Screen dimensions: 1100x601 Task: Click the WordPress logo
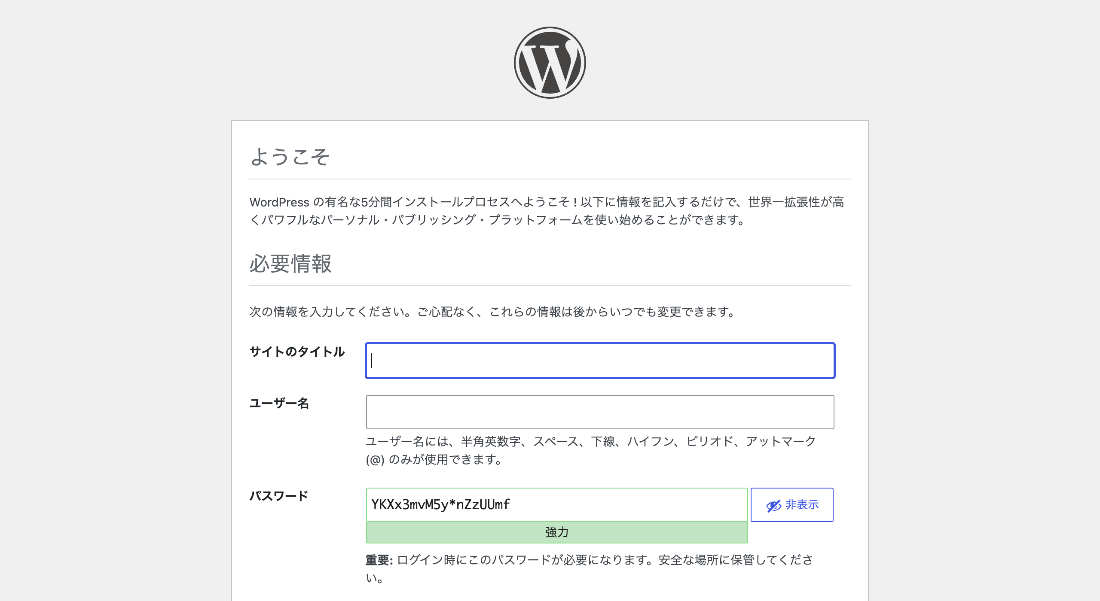[550, 63]
